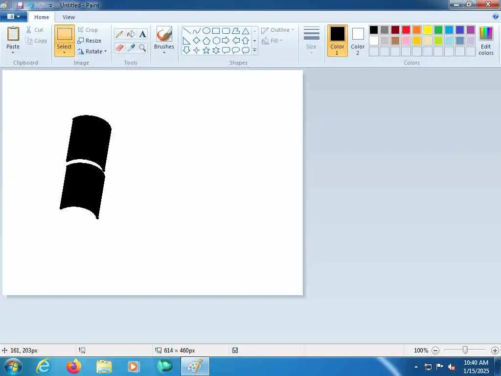
Task: Select the Down arrow shape
Action: [x=187, y=50]
